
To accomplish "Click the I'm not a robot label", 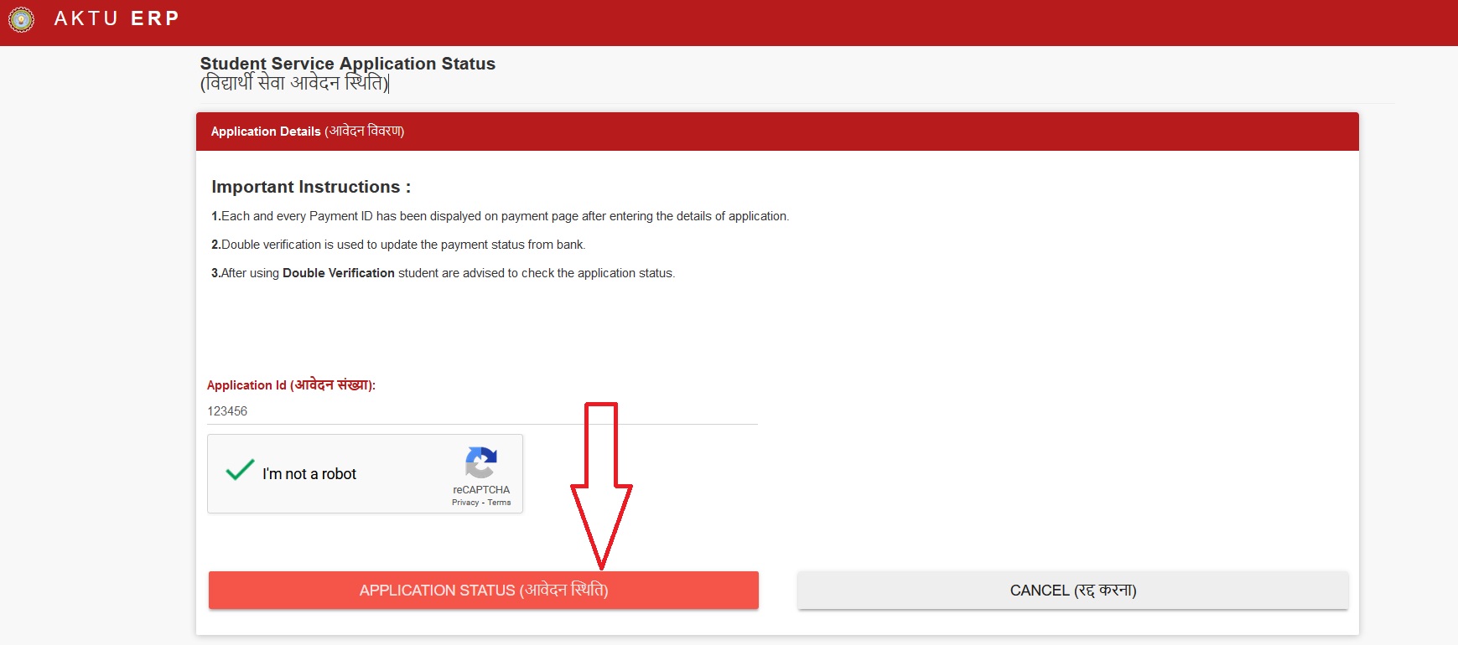I will tap(309, 474).
